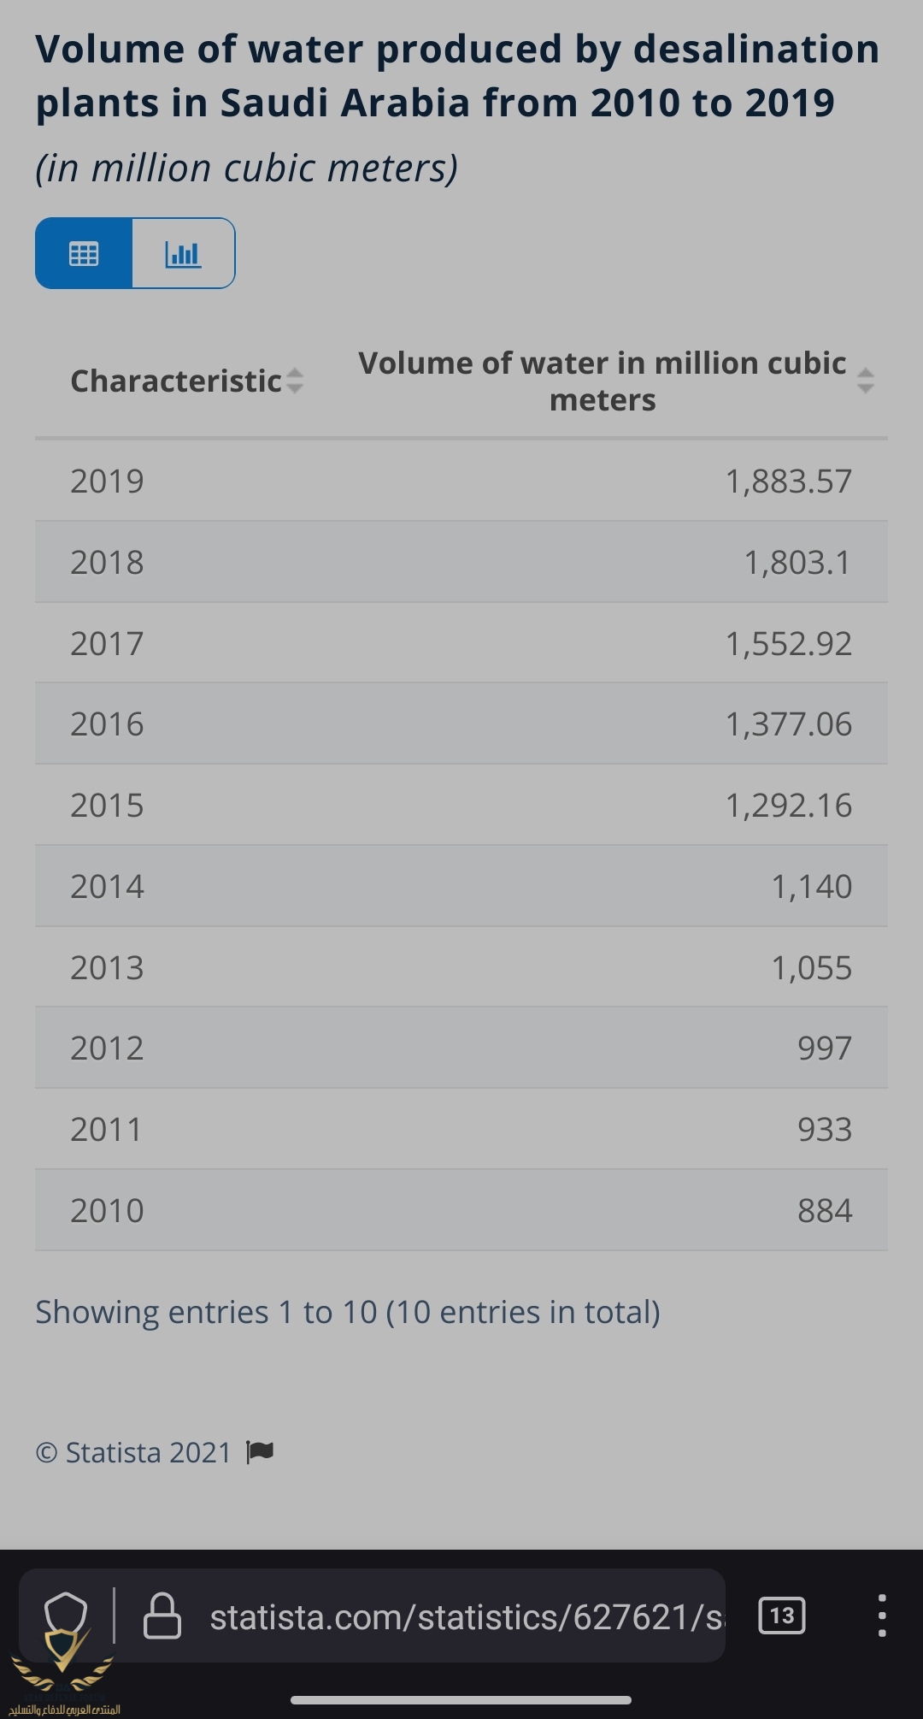Screen dimensions: 923x1719
Task: Click the 1,803.1 value for 2018
Action: point(797,563)
